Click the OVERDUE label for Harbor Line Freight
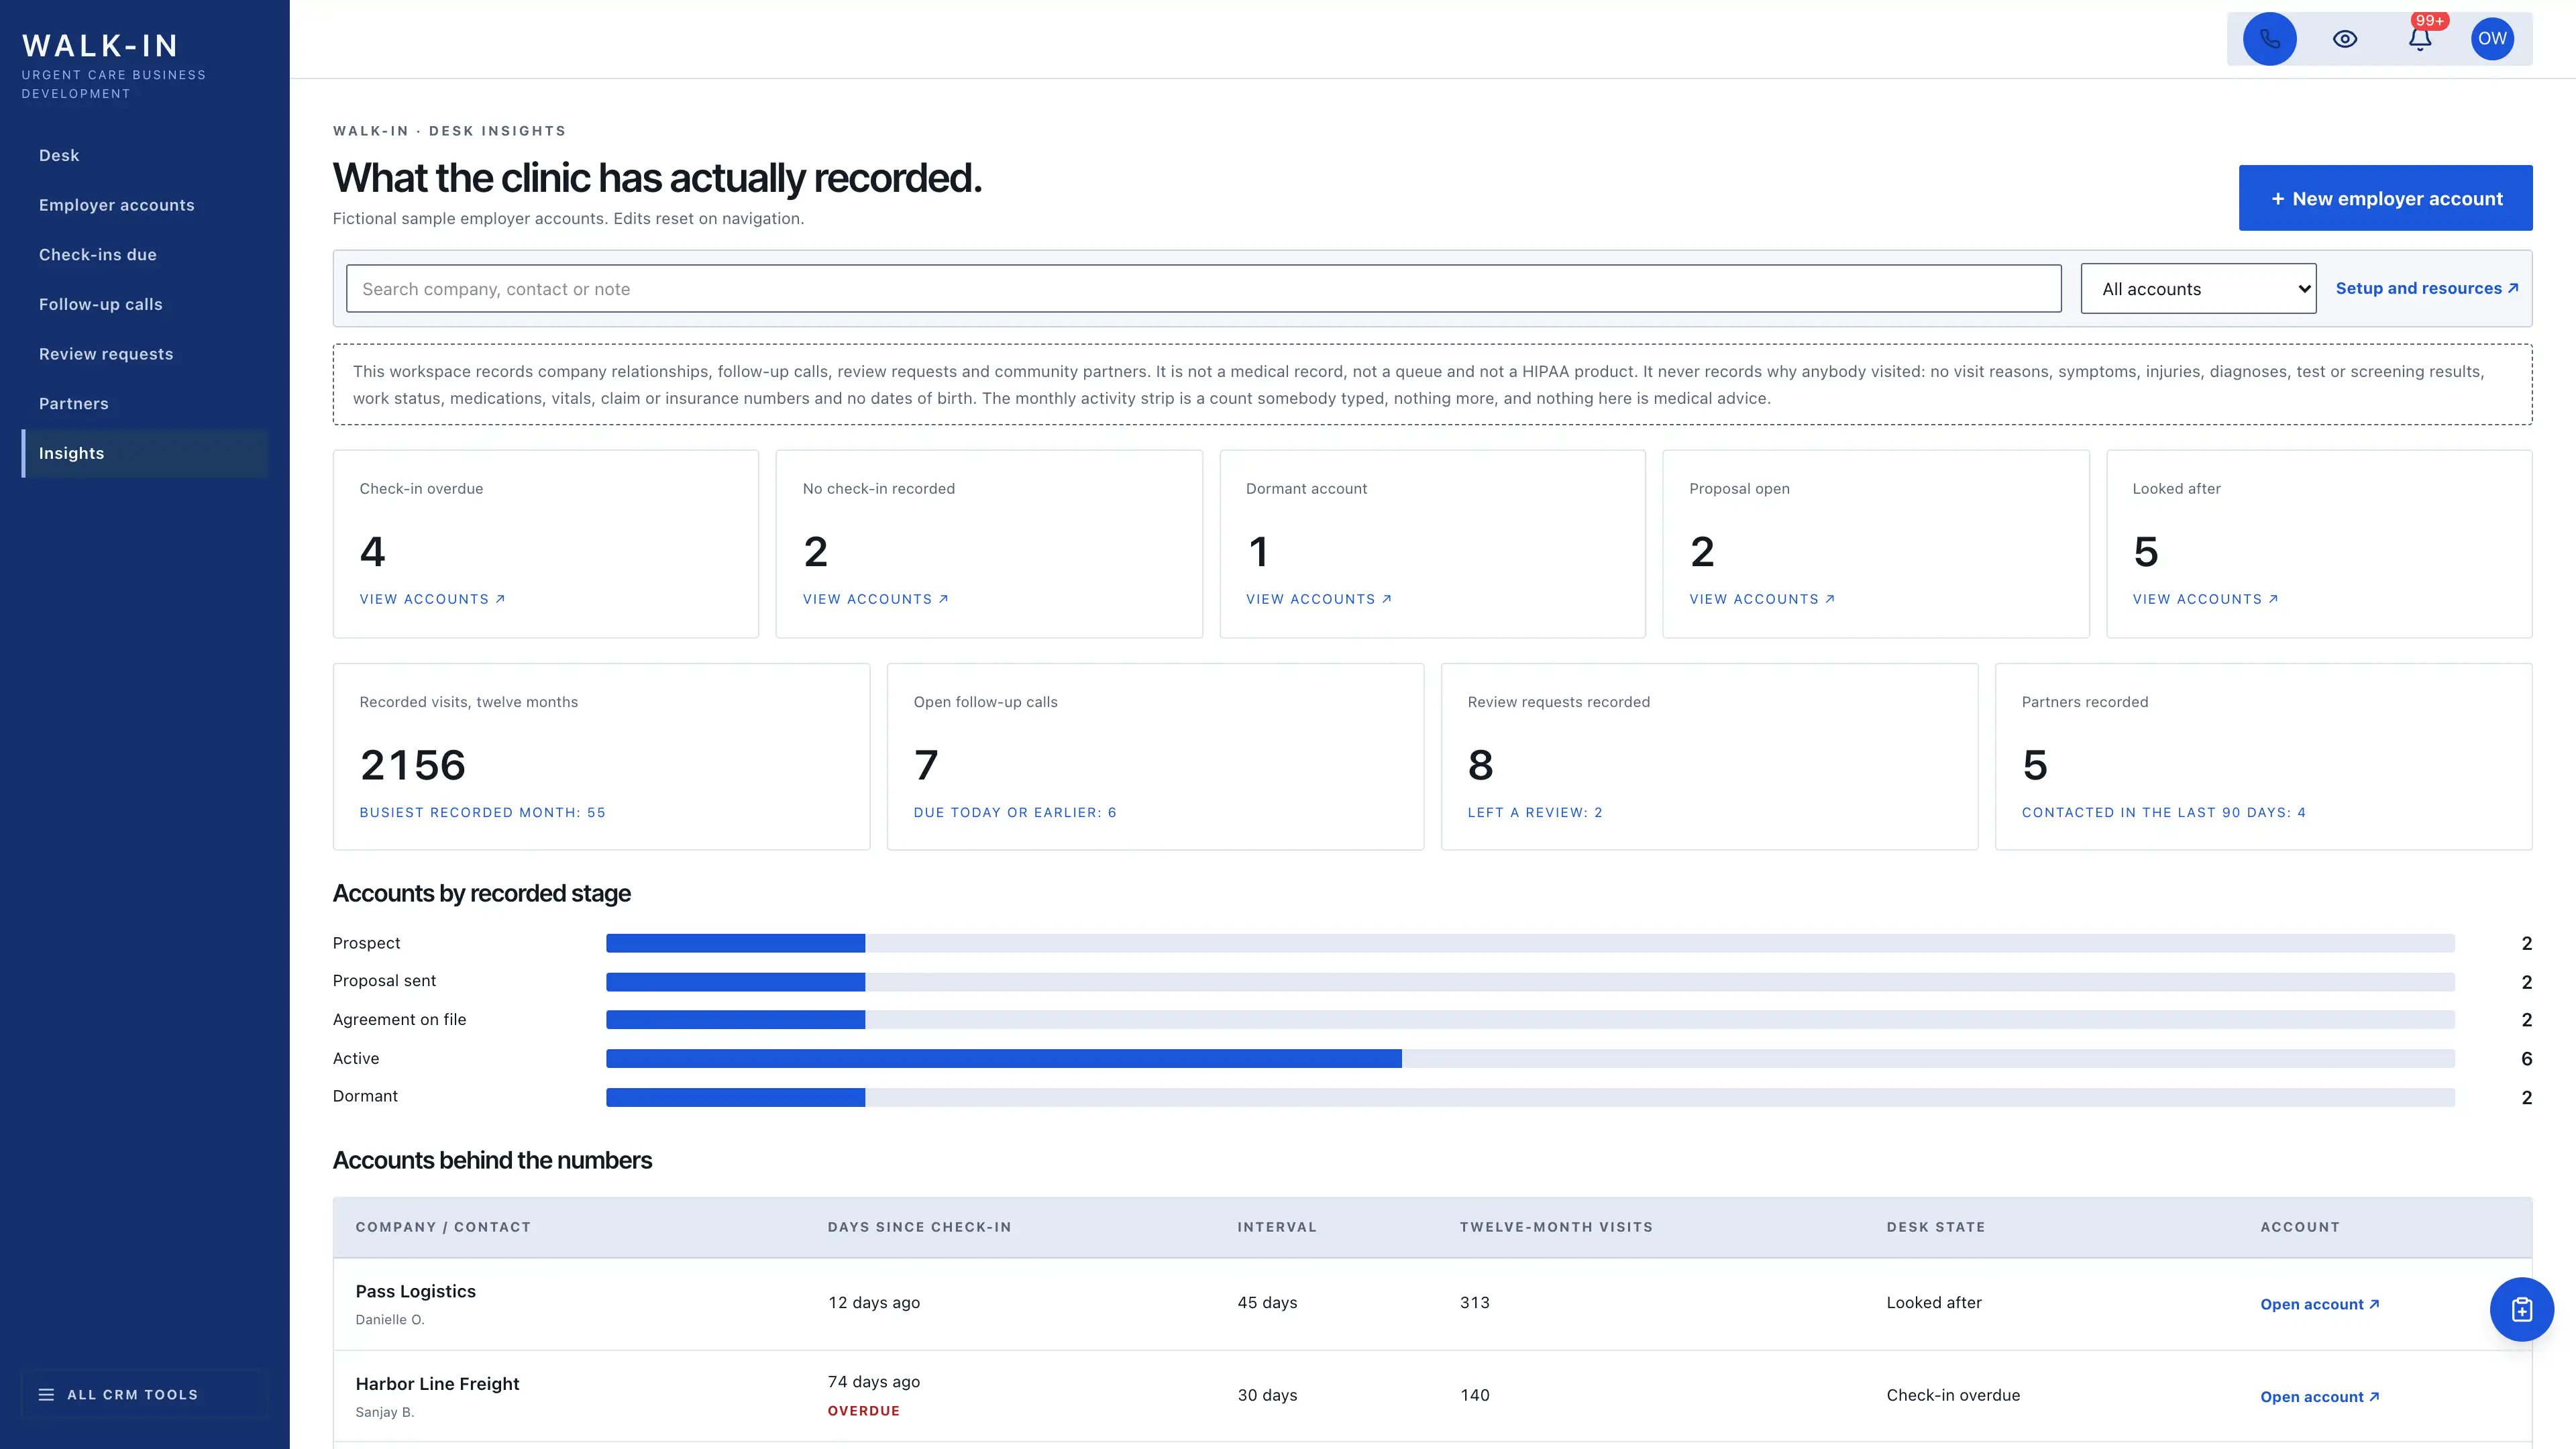 (x=864, y=1411)
